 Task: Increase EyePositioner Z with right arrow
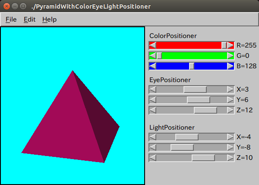pyautogui.click(x=230, y=110)
